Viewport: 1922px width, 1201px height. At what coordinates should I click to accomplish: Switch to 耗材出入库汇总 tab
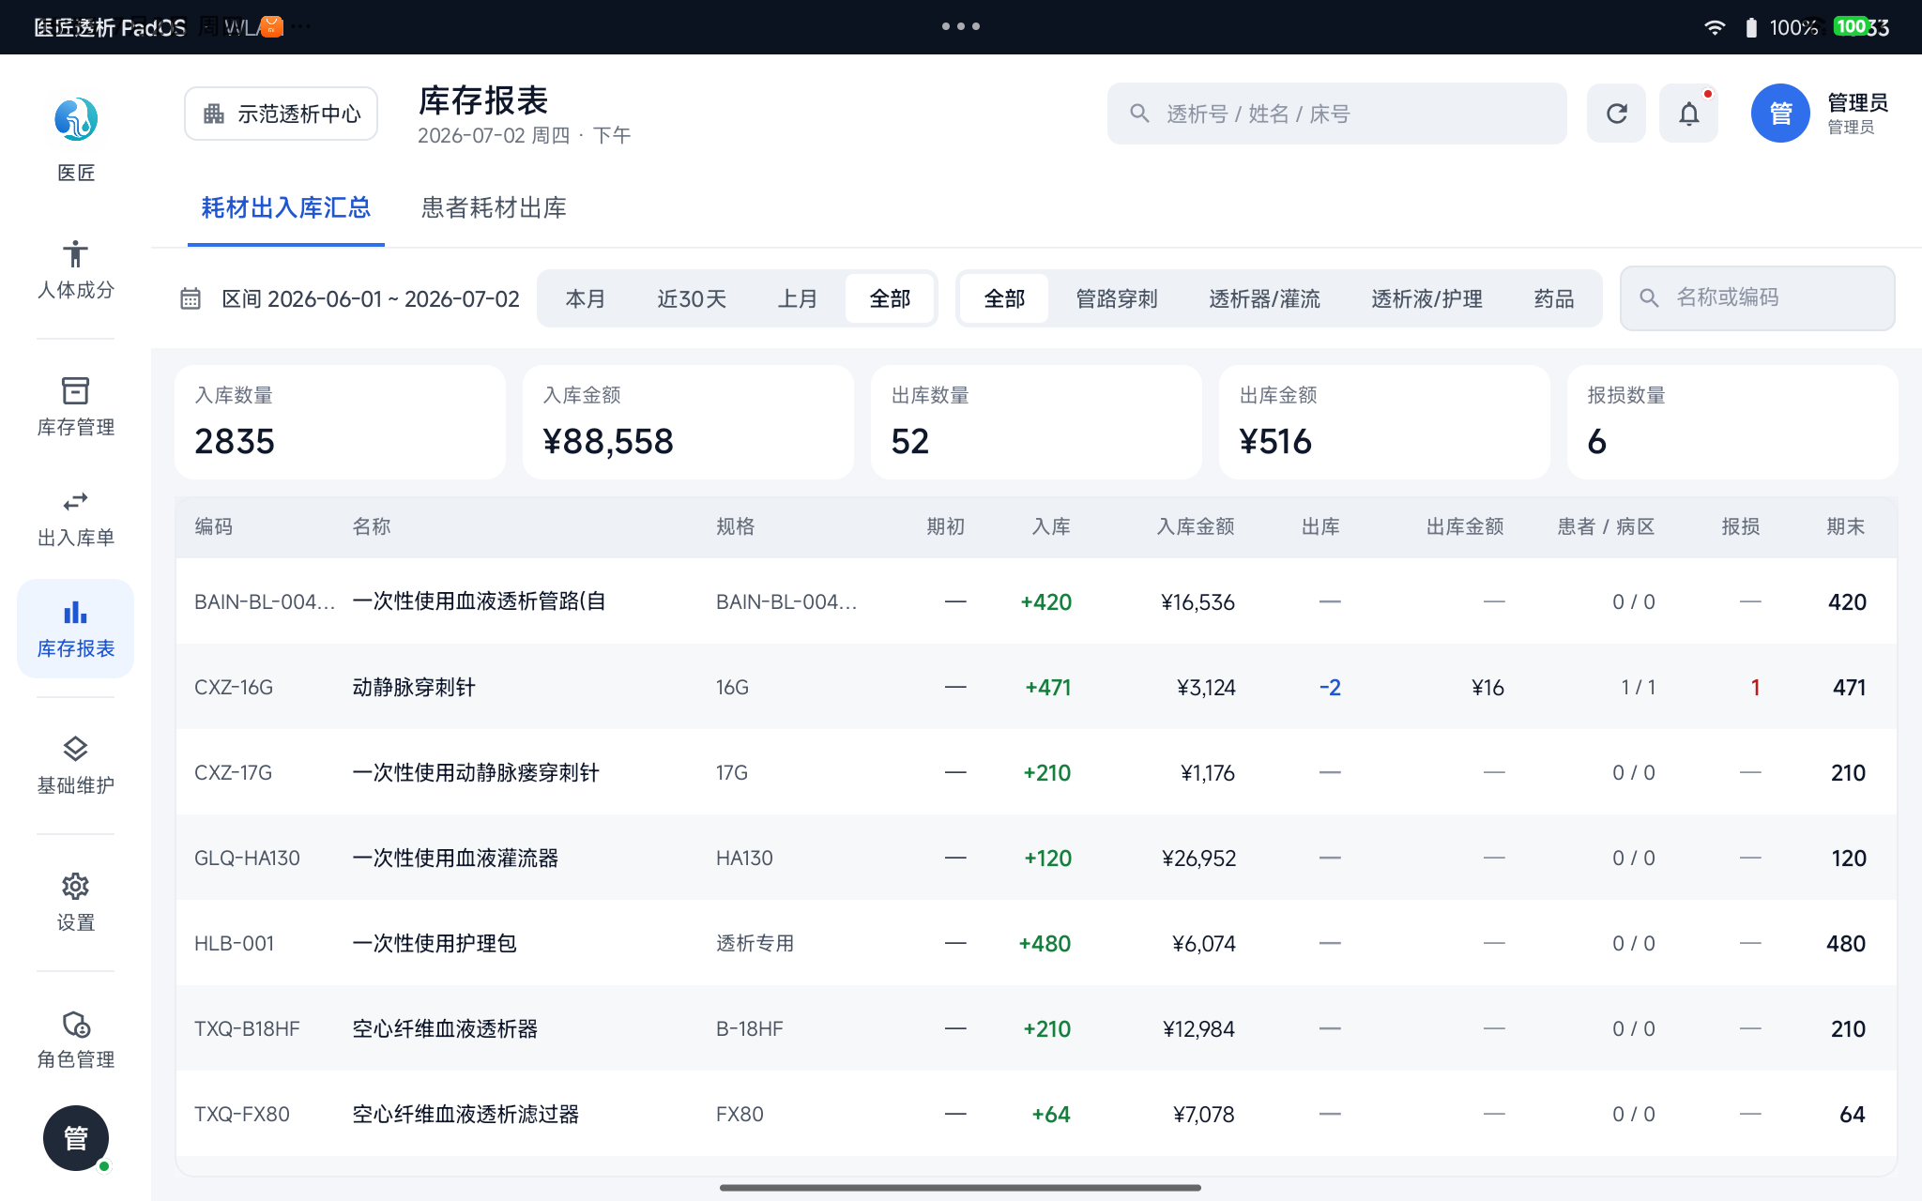pyautogui.click(x=286, y=207)
